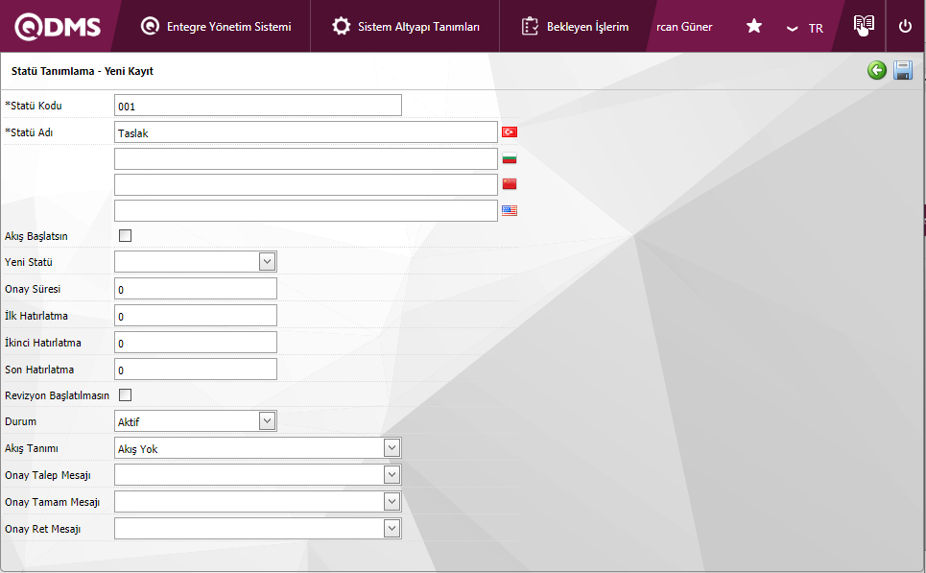This screenshot has height=573, width=926.
Task: Click the green back arrow icon
Action: point(877,70)
